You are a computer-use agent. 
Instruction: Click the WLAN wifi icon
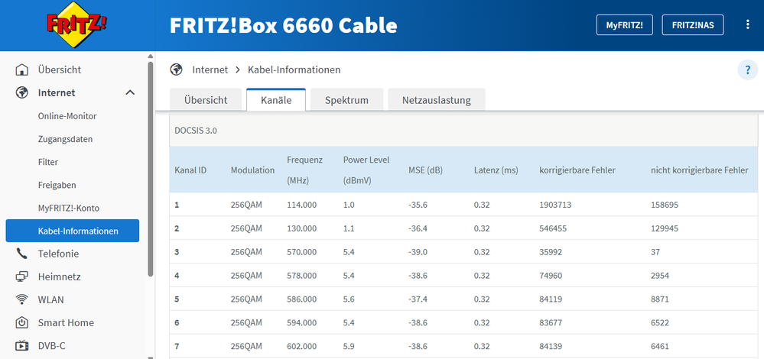(x=21, y=299)
